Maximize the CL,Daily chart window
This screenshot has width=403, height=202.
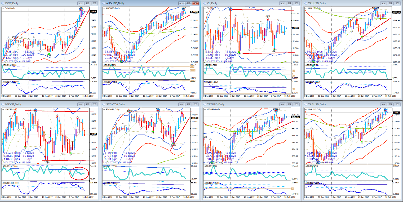[289, 3]
